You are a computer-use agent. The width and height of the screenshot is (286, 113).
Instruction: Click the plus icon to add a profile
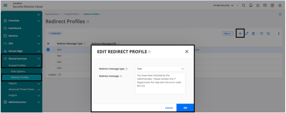click(x=240, y=33)
